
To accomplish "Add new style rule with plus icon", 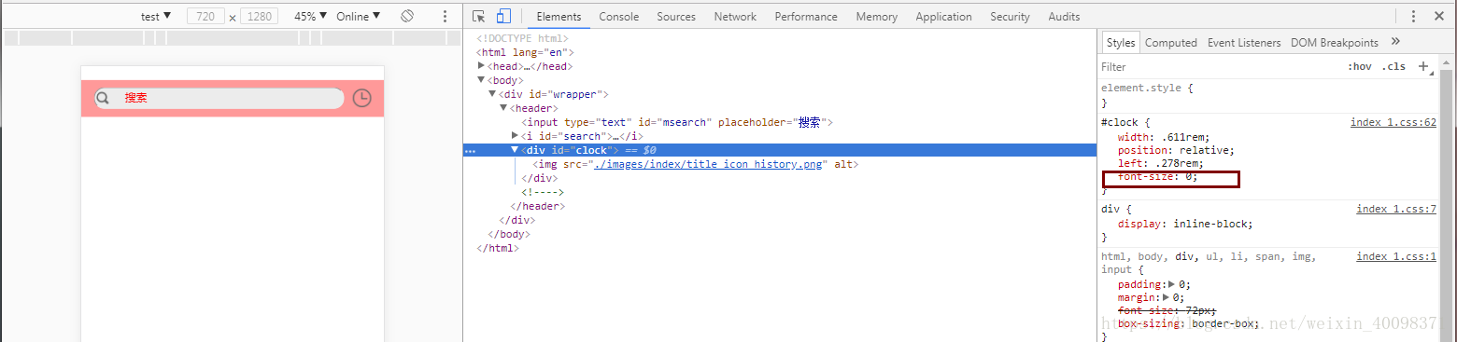I will click(x=1423, y=66).
